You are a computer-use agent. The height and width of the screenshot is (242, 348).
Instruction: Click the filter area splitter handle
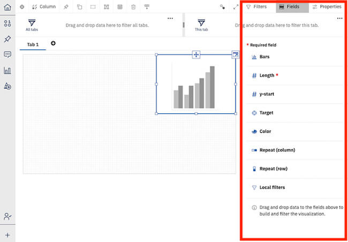pos(184,25)
